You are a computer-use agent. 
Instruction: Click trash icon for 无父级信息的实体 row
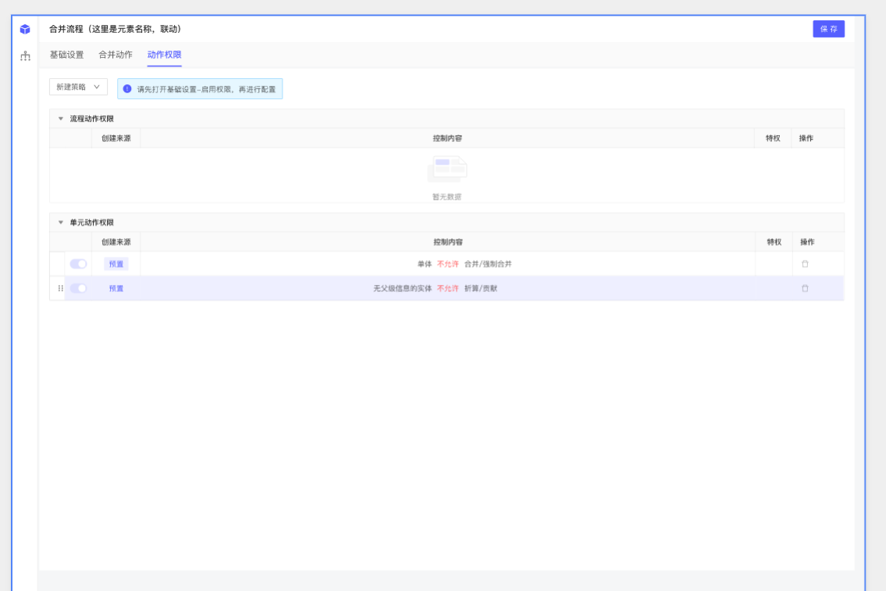tap(805, 288)
